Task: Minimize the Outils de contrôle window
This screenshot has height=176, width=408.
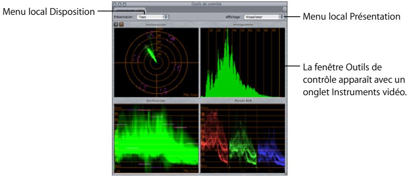Action: coord(120,4)
